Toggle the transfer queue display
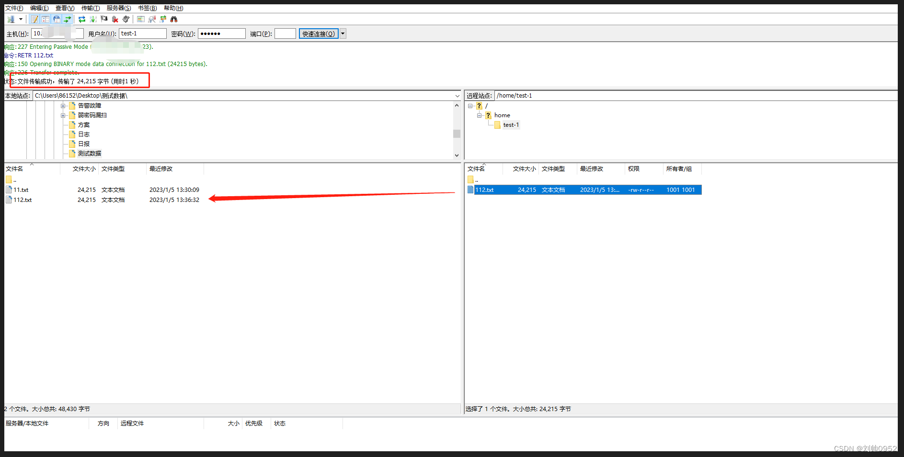The image size is (904, 457). (x=68, y=19)
